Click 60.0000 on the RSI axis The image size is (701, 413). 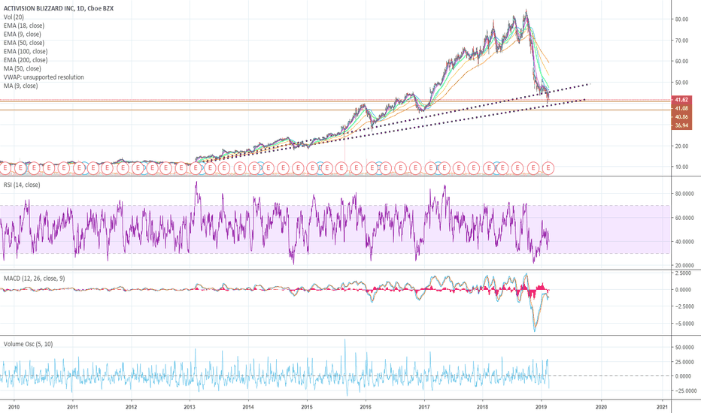(684, 218)
